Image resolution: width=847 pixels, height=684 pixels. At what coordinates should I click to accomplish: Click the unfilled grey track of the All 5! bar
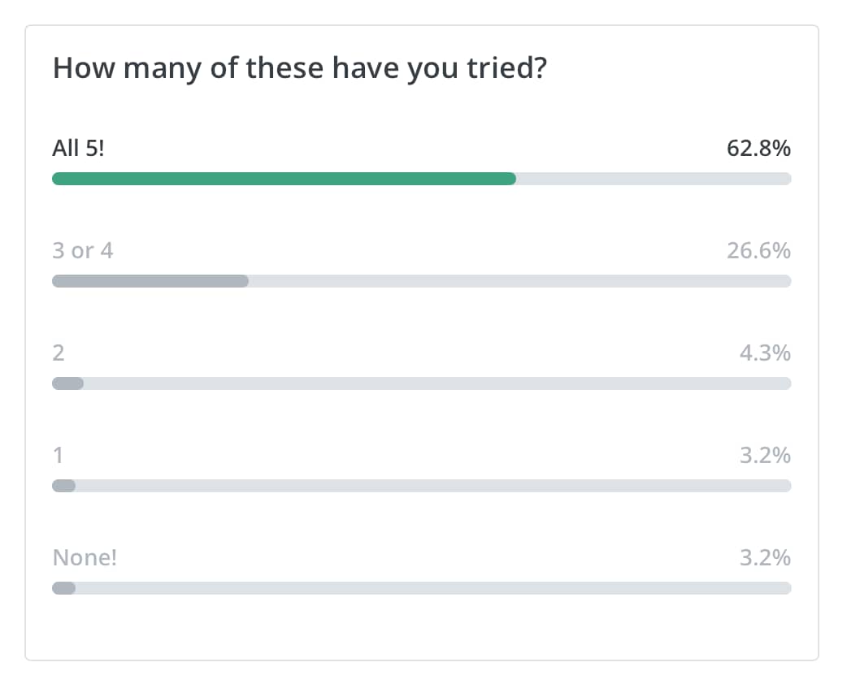click(x=654, y=179)
